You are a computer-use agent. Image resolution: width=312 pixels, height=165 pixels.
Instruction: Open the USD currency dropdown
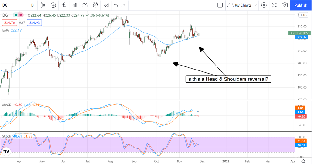click(303, 15)
